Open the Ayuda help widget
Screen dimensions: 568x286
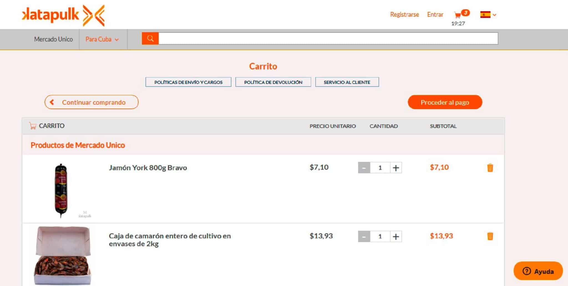point(538,271)
